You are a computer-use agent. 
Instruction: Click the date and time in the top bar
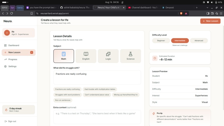click(x=112, y=2)
